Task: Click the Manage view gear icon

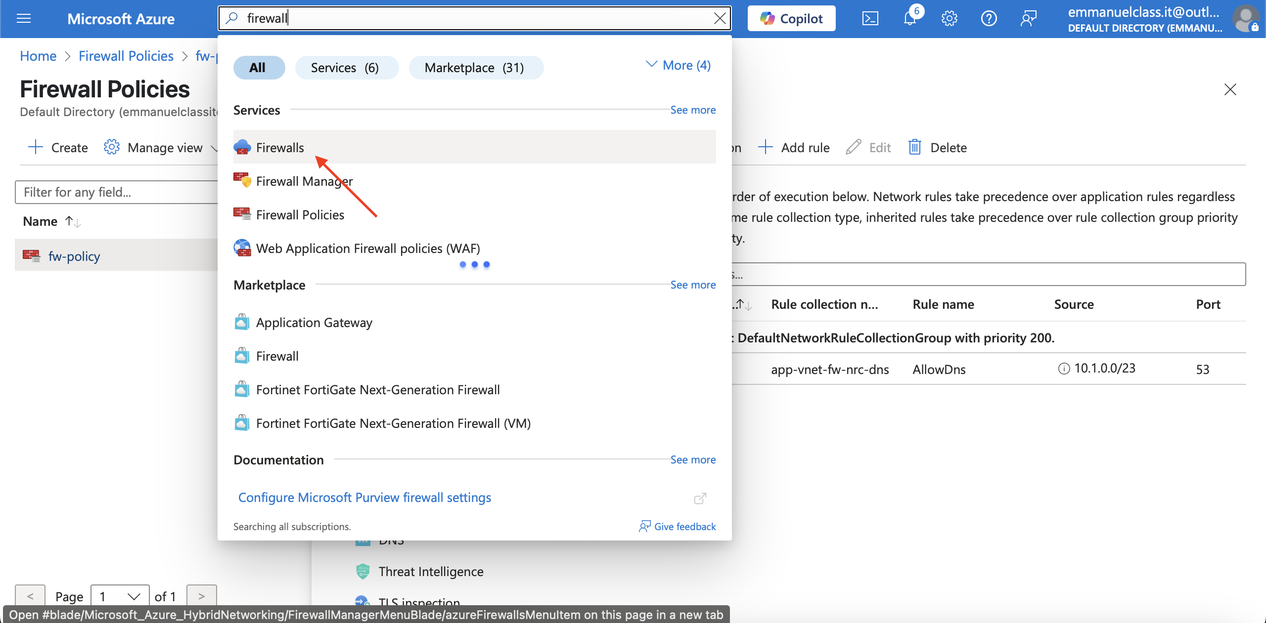Action: [112, 147]
